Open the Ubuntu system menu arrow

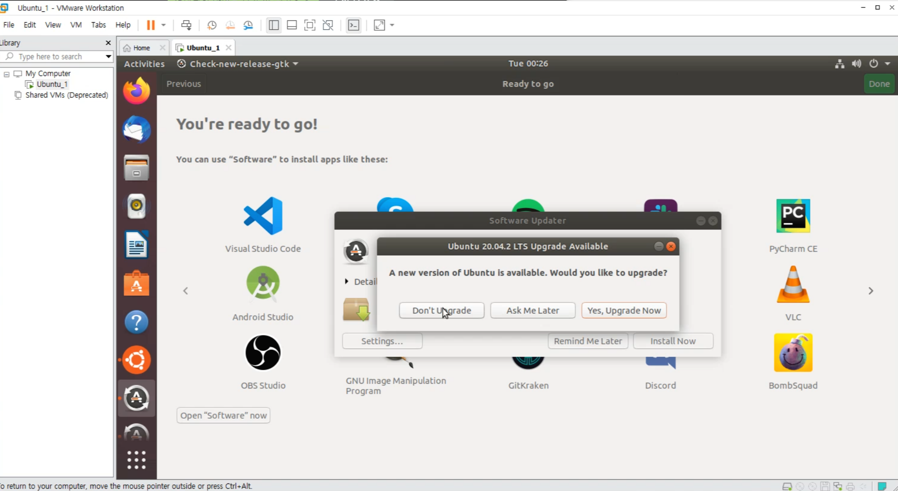888,64
